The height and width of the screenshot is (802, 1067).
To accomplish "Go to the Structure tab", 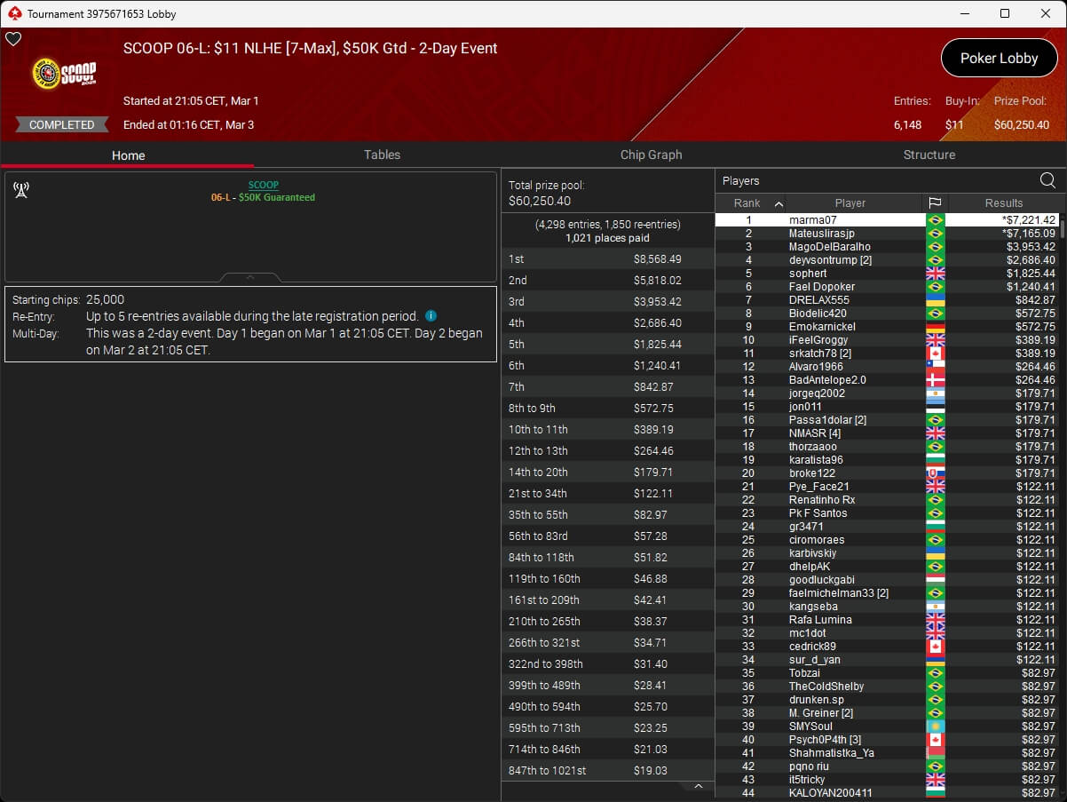I will [929, 155].
